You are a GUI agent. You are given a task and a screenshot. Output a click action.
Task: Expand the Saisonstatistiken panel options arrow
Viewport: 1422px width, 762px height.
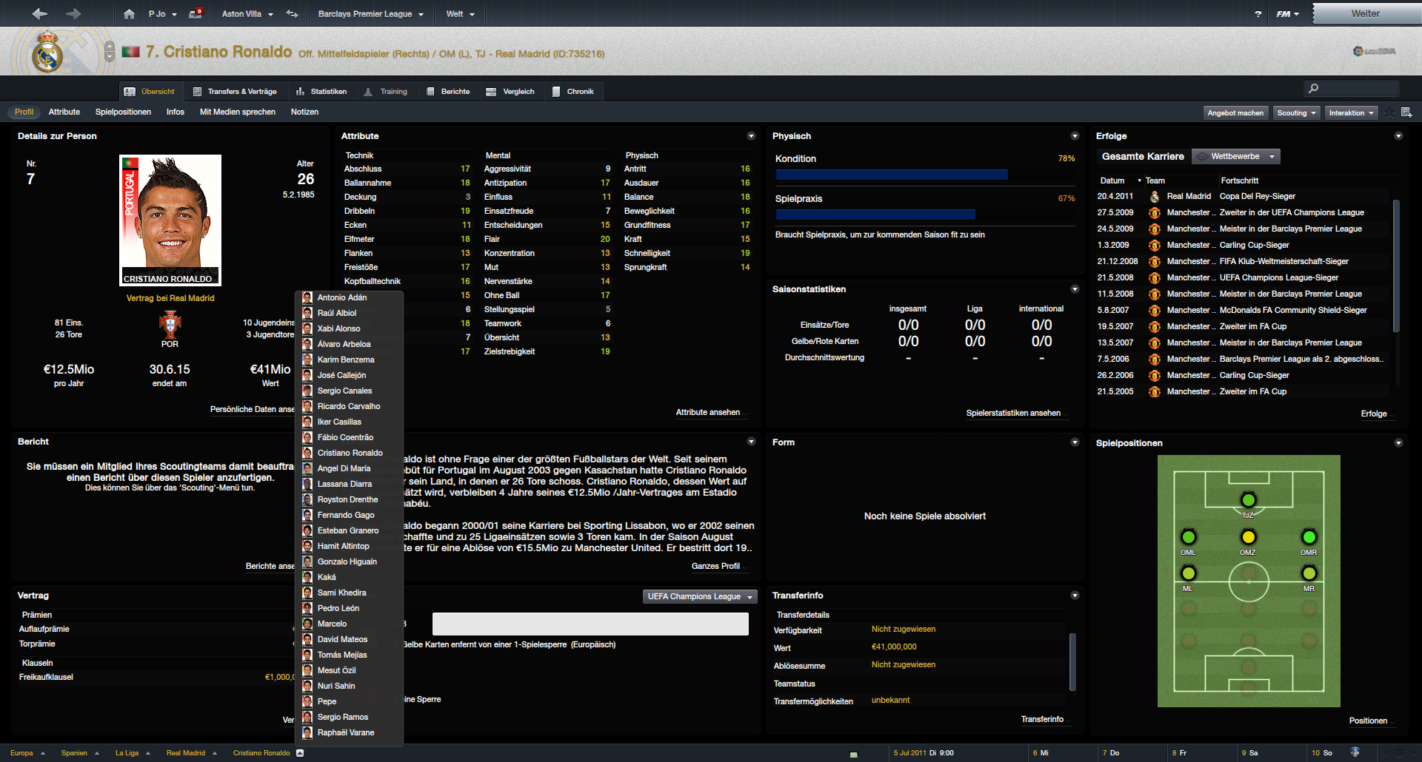[1075, 289]
